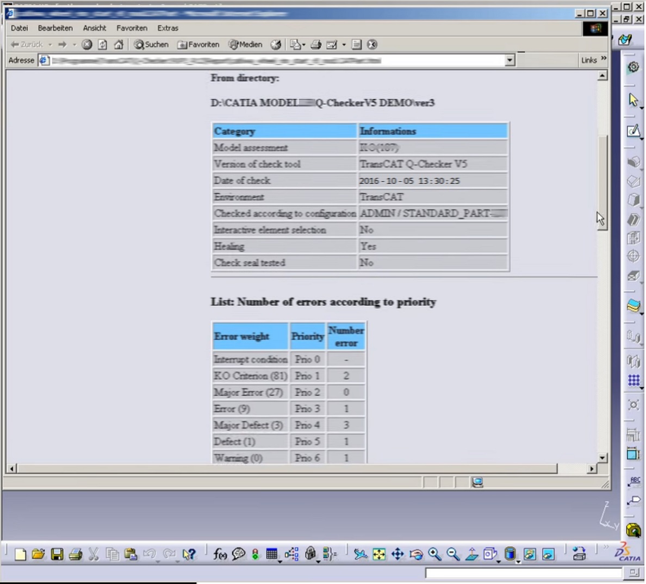Click the Hide/Show icon in bottom toolbar

point(530,554)
